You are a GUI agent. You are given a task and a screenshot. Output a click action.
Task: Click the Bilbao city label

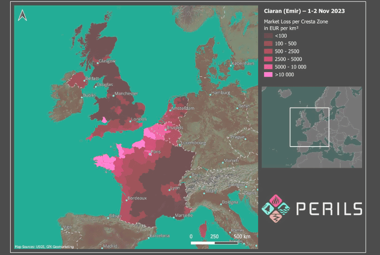point(115,216)
